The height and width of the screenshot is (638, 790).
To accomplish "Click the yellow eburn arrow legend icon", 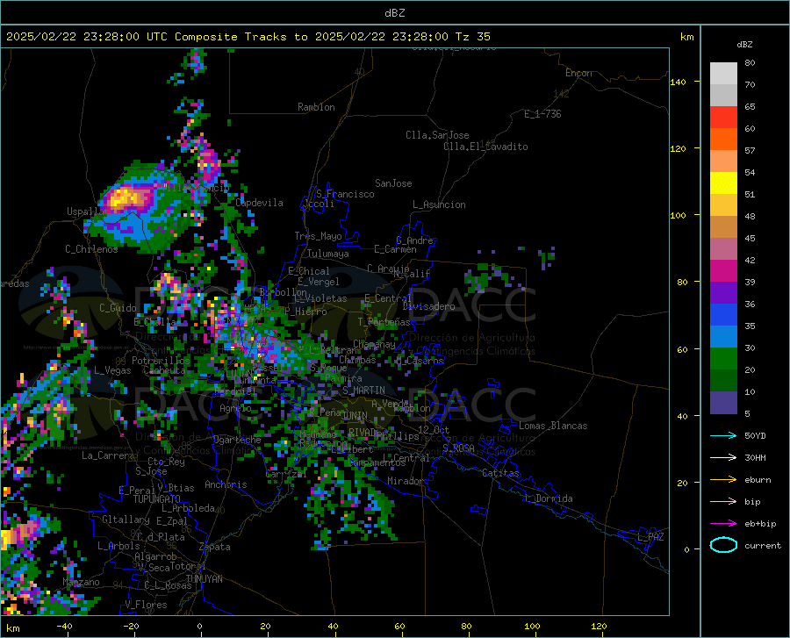I will tap(723, 479).
